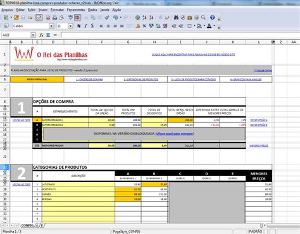300x234 pixels.
Task: Open Find & Replace binoculars icon
Action: point(176,18)
